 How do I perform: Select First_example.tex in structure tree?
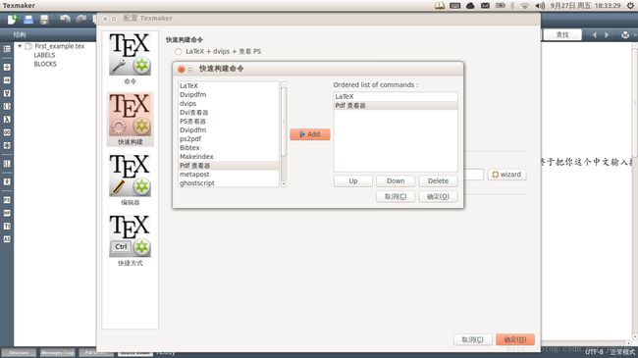point(59,46)
